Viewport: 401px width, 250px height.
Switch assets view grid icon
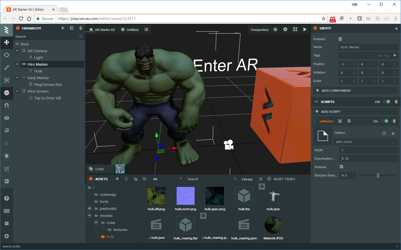(x=144, y=179)
